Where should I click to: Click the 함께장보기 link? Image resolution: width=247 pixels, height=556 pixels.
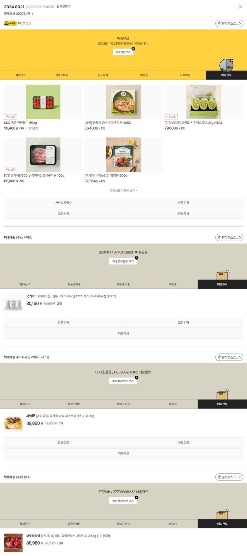64,6
